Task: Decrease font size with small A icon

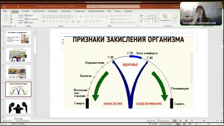Action: pyautogui.click(x=77, y=17)
